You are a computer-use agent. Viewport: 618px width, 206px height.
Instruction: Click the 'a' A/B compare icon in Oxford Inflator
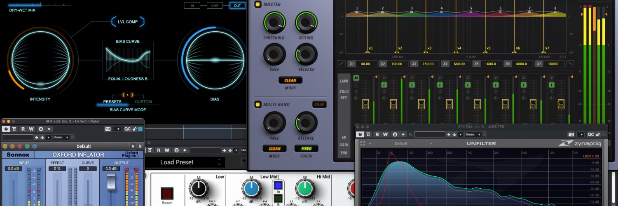41,129
